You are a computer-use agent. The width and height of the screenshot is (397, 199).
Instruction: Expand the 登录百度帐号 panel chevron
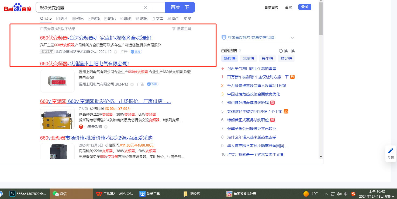coord(292,38)
